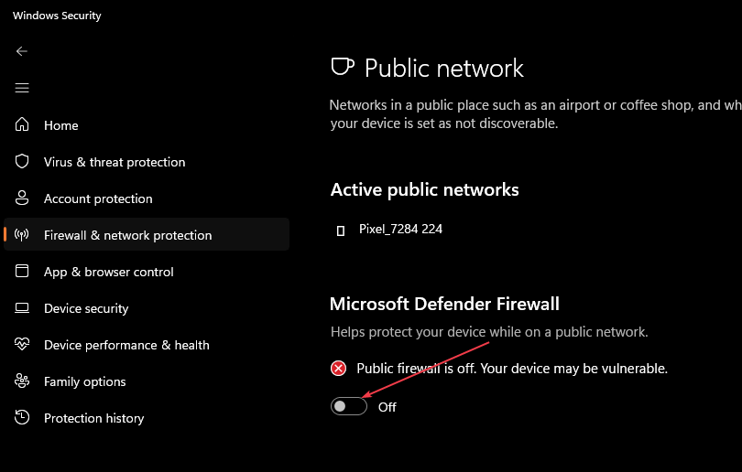Viewport: 742px width, 472px height.
Task: Click the Device security laptop icon
Action: point(22,308)
